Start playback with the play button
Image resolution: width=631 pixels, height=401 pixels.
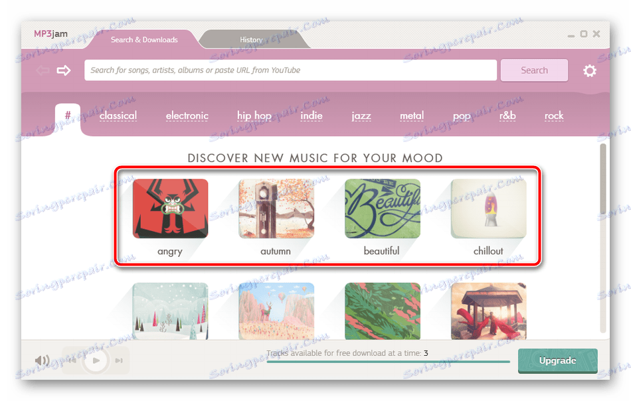(96, 361)
